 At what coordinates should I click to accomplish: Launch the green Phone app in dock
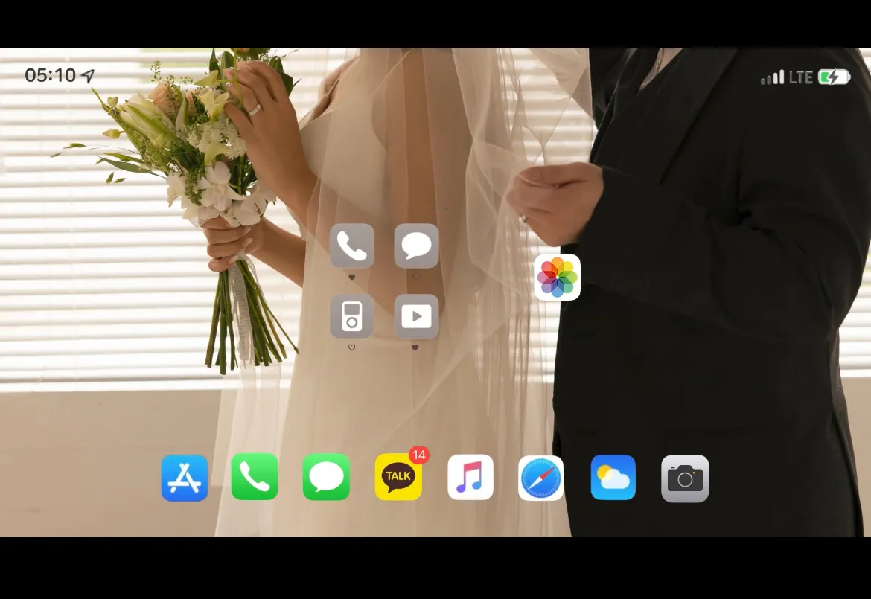click(255, 477)
